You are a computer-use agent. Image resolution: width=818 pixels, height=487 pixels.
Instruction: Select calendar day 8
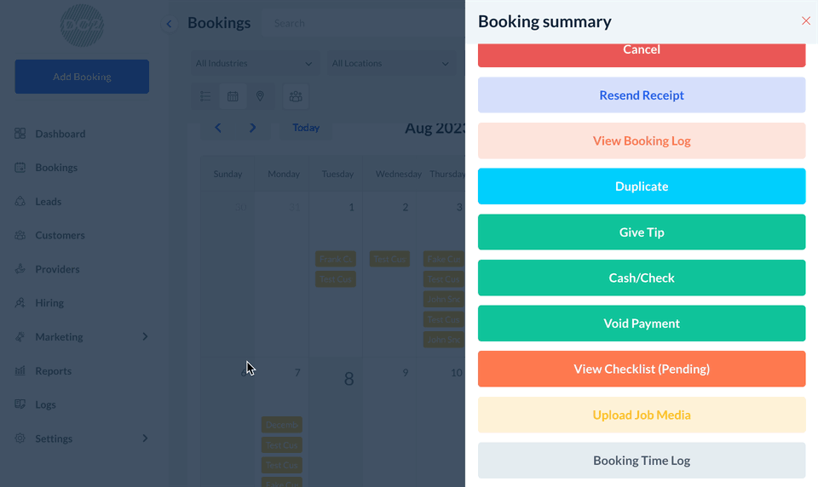point(349,379)
